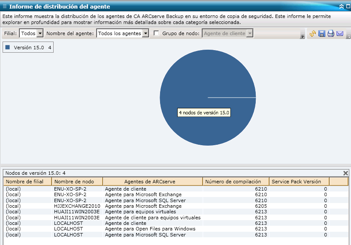Maximize the report panel
351x245 pixels.
pos(348,6)
